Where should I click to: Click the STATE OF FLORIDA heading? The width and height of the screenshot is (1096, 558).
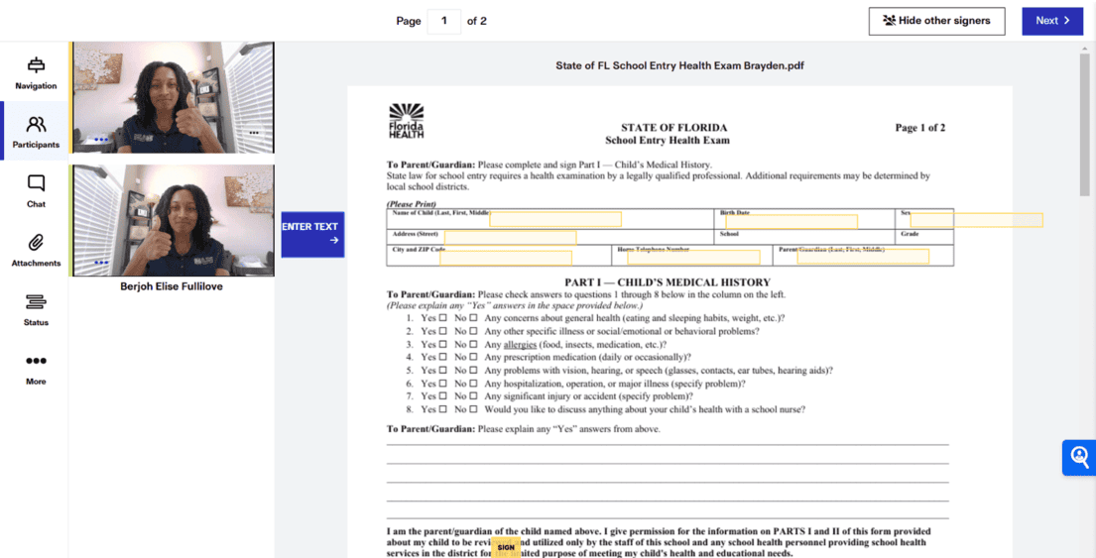click(x=673, y=128)
